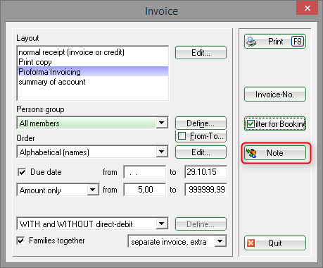This screenshot has width=323, height=268.
Task: Enable the From-To checkbox
Action: (182, 136)
